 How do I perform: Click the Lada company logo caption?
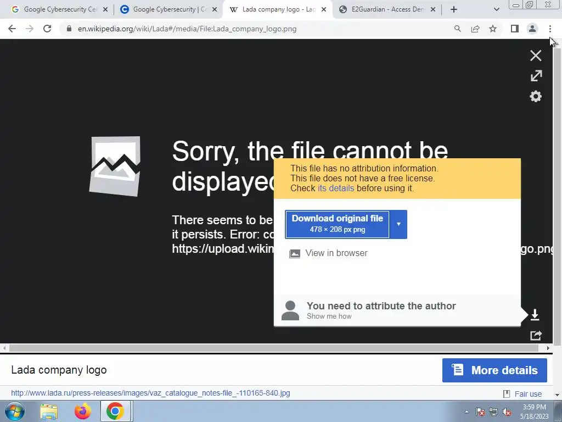tap(59, 370)
